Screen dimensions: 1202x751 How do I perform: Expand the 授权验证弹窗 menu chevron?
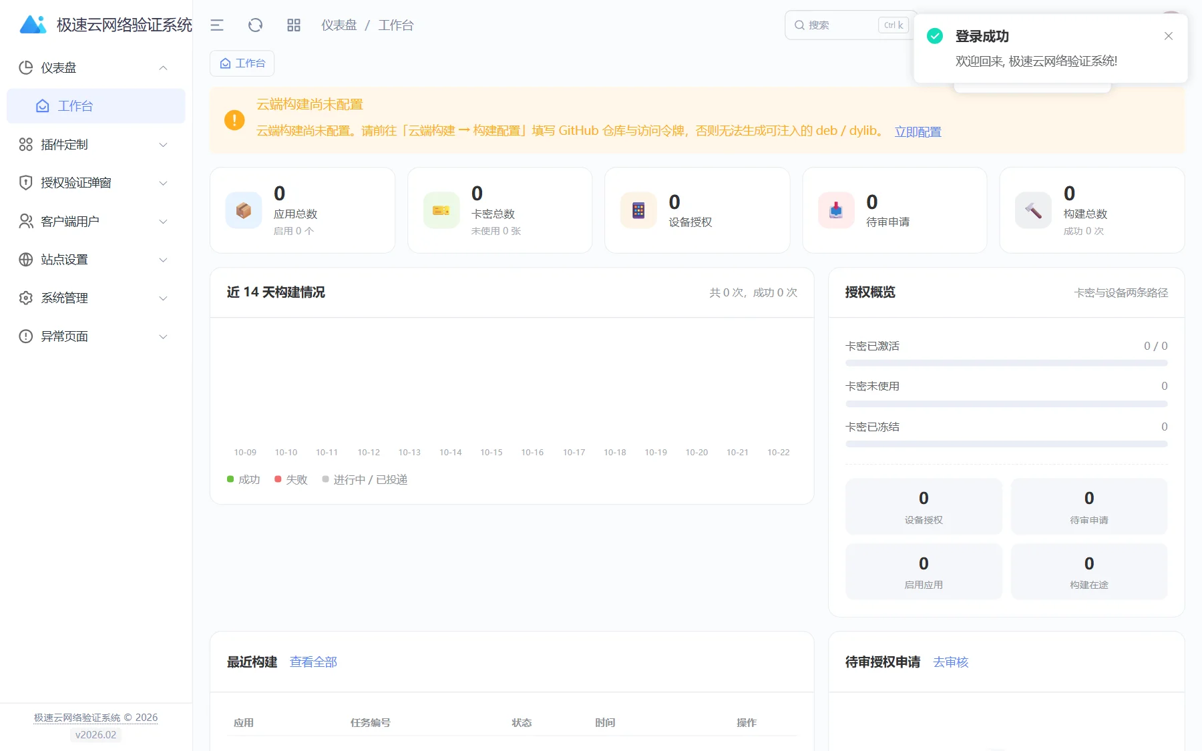[163, 183]
